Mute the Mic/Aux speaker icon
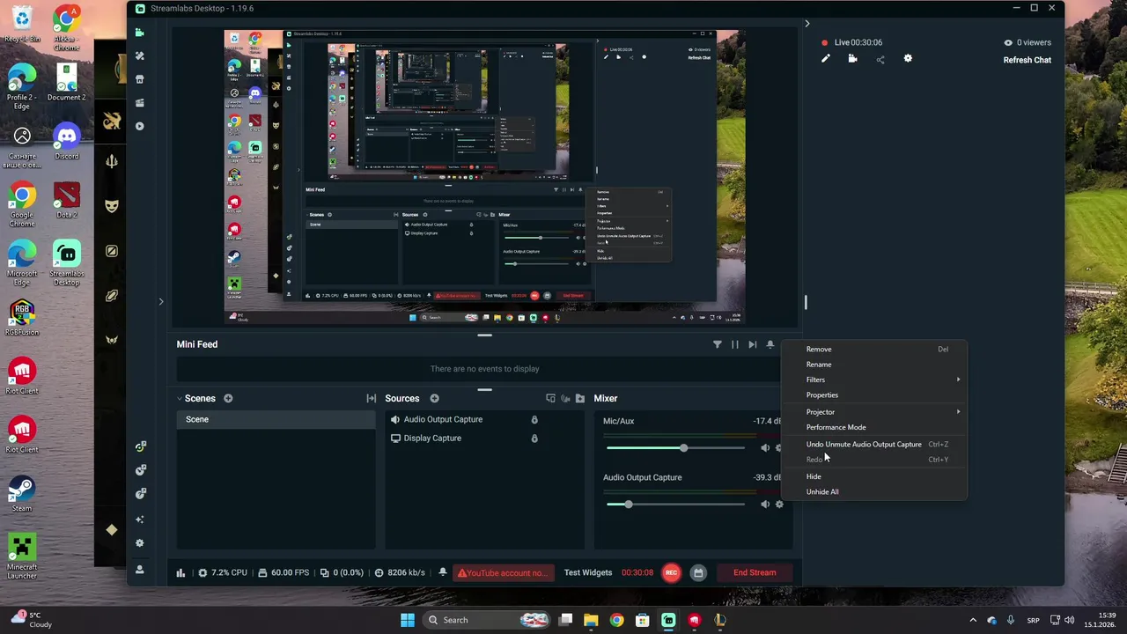This screenshot has width=1127, height=634. click(x=765, y=448)
